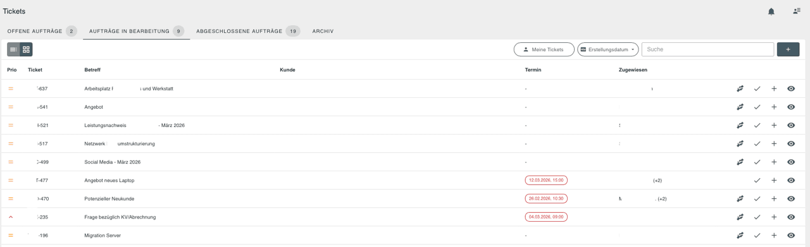Click plus icon on Netzwerk ticket row
The width and height of the screenshot is (810, 247).
pyautogui.click(x=774, y=144)
